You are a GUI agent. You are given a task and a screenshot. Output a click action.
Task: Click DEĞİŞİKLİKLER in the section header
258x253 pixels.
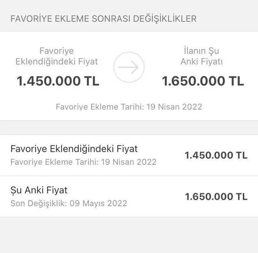point(165,18)
